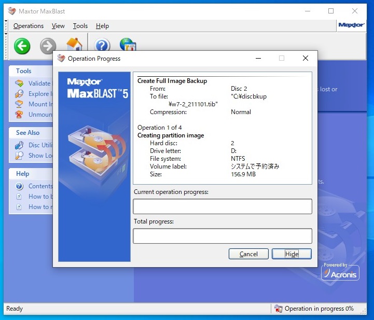Viewport: 374px width, 320px height.
Task: Click the green Back arrow toolbar icon
Action: [x=22, y=46]
